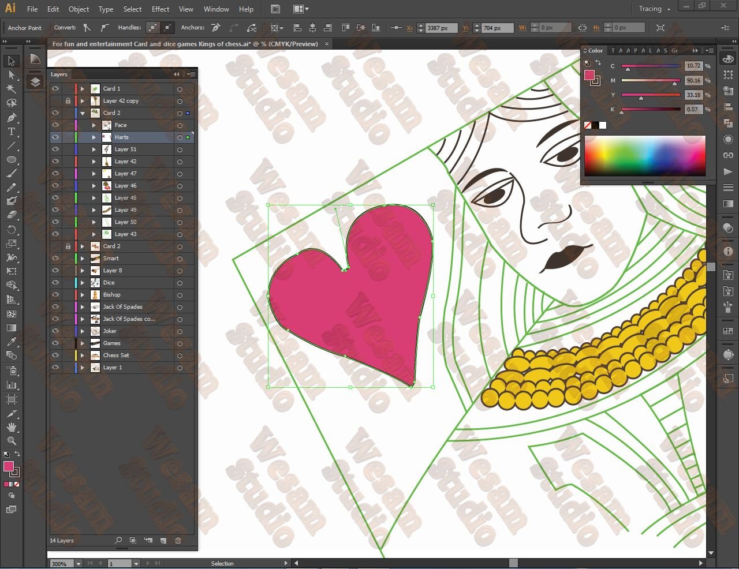739x569 pixels.
Task: Open the arrange documents dropdown
Action: (300, 9)
